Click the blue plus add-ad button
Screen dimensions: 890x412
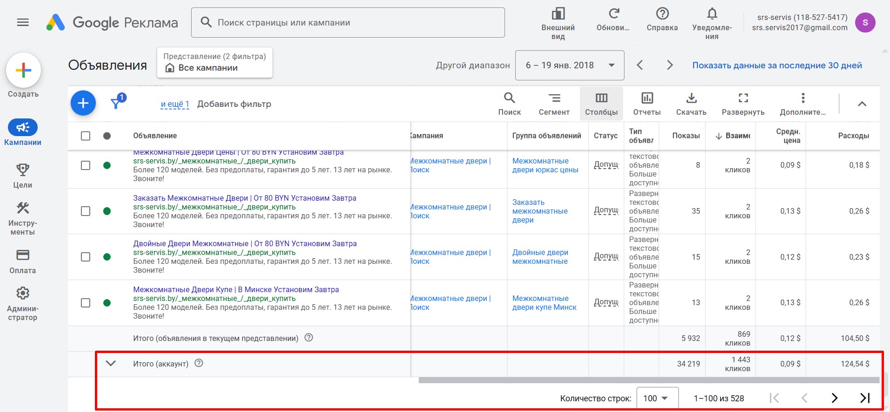(x=83, y=103)
